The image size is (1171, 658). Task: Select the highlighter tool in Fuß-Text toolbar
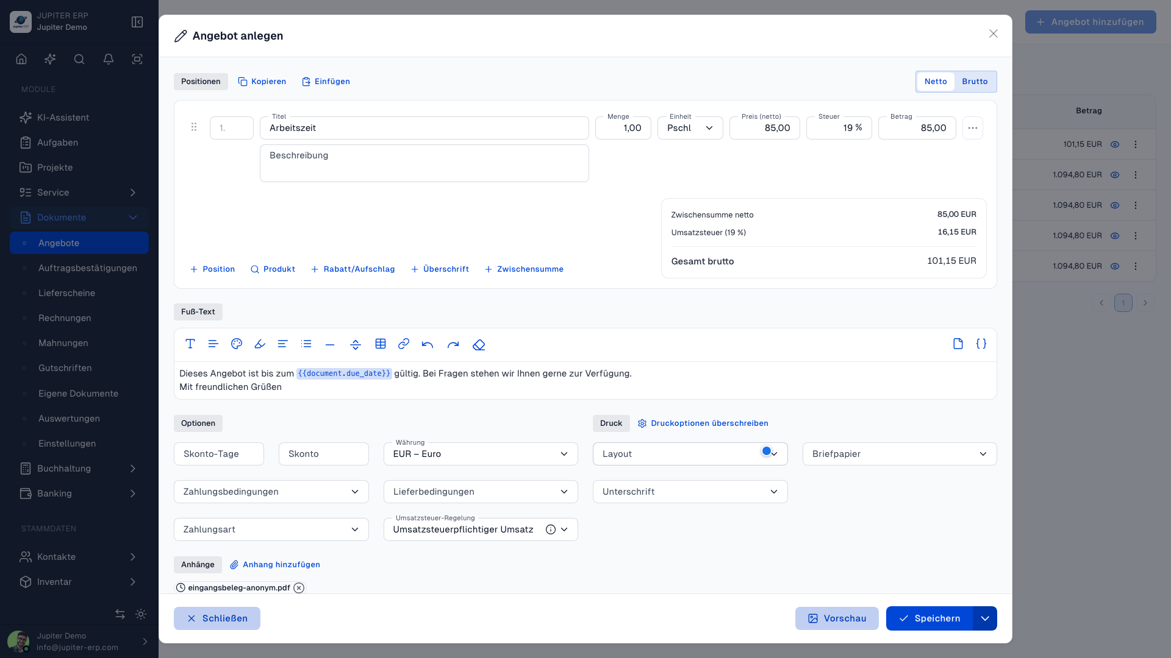click(260, 344)
